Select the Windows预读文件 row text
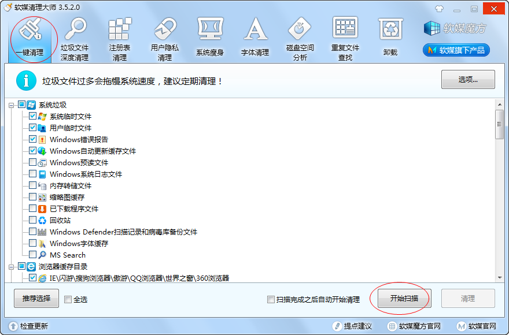The image size is (509, 335). point(79,163)
